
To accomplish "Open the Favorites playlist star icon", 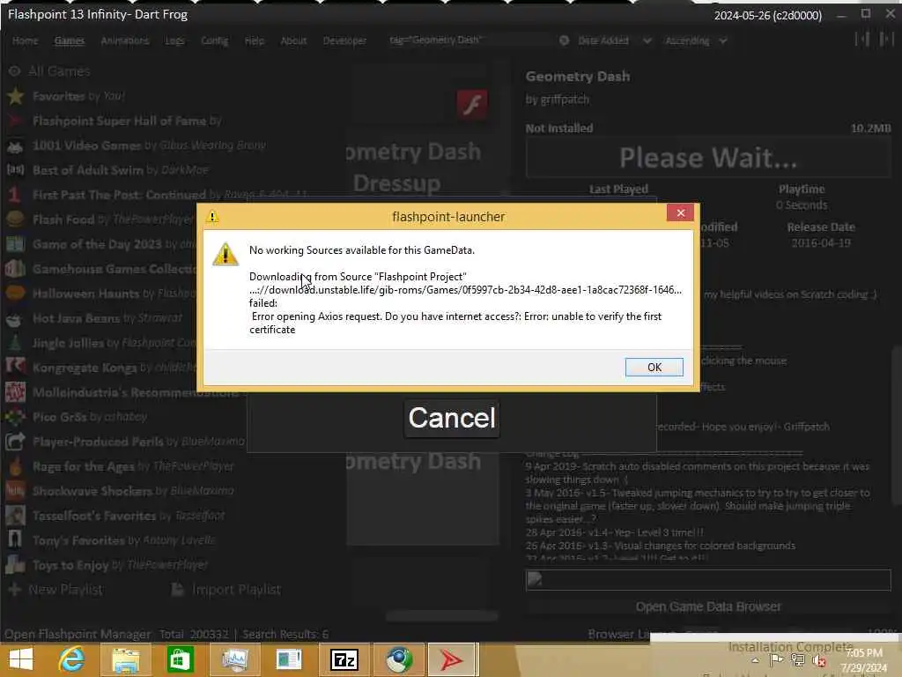I will coord(16,96).
